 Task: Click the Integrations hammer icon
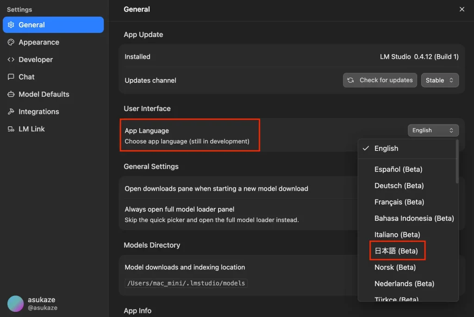click(x=11, y=112)
